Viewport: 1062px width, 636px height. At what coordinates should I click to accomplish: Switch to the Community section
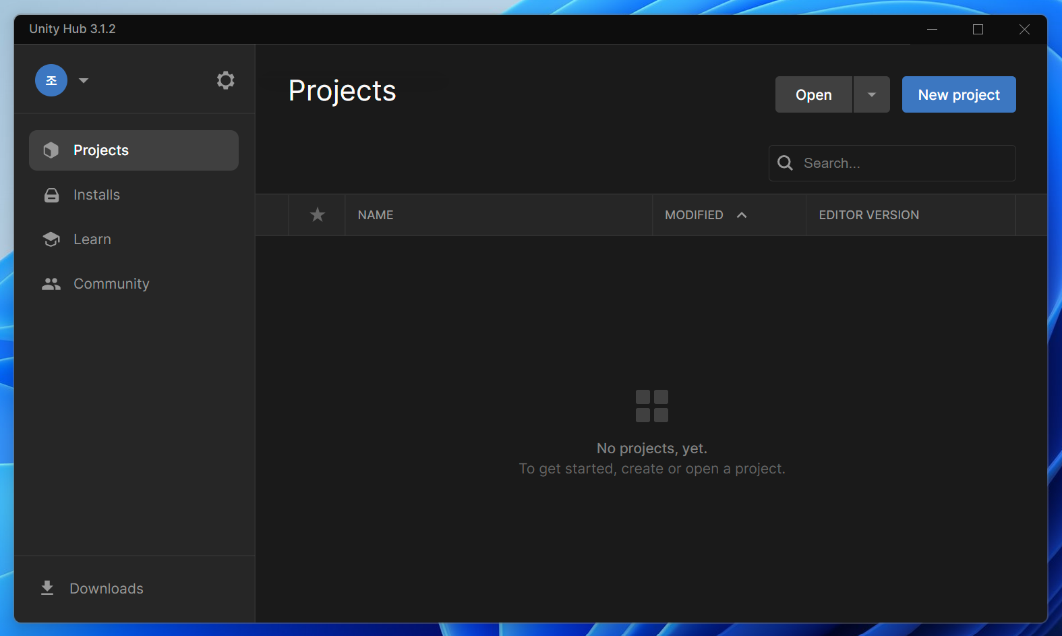tap(134, 284)
